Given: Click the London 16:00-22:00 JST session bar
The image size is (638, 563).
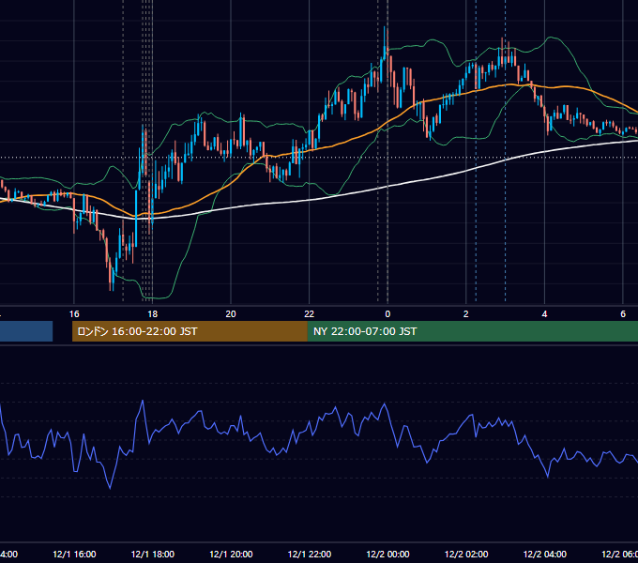Looking at the screenshot, I should 190,331.
